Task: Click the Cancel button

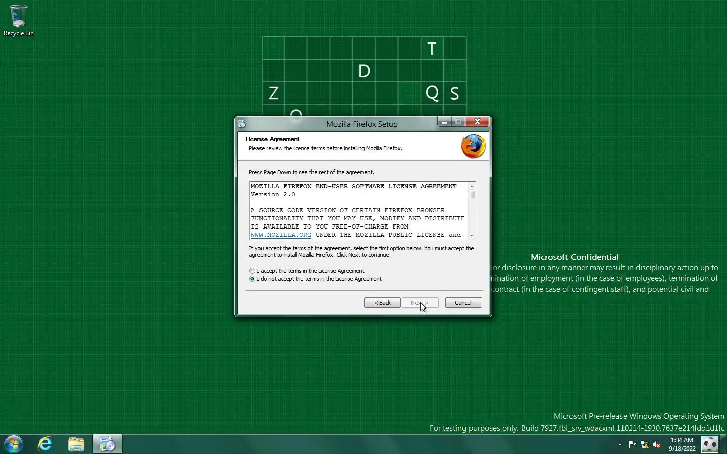Action: coord(463,303)
